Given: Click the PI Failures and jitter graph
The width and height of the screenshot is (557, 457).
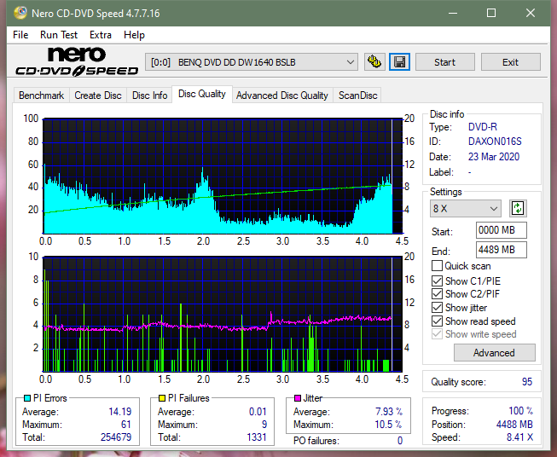Looking at the screenshot, I should 223,314.
